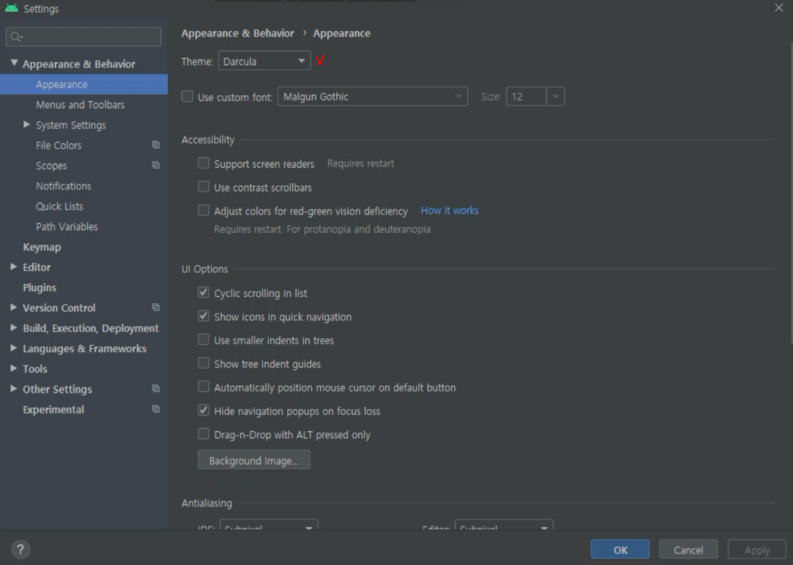The height and width of the screenshot is (565, 793).
Task: Enable Use custom font checkbox
Action: (187, 97)
